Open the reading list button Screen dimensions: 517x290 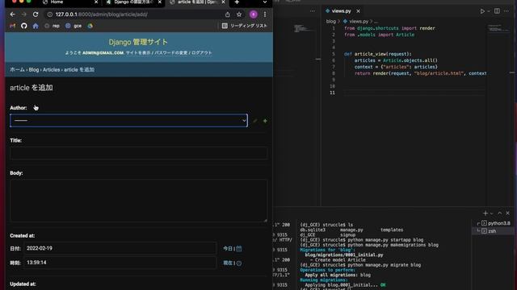(244, 26)
